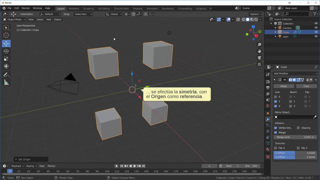
Task: Select the Cursor tool in the toolbar
Action: pyautogui.click(x=6, y=35)
